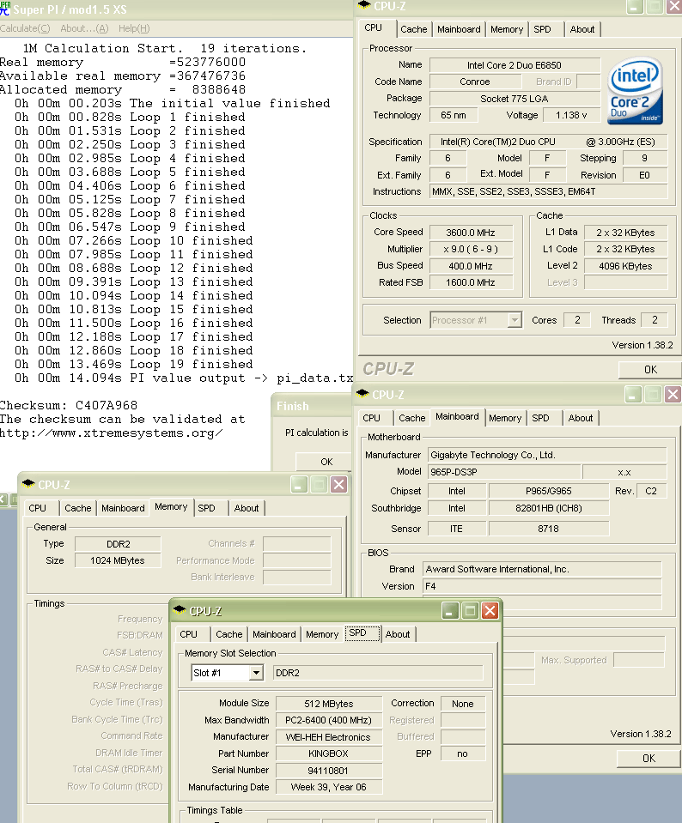Click the Code Name Conroe field
The height and width of the screenshot is (823, 682).
(475, 82)
